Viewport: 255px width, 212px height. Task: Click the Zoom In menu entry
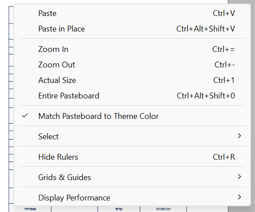click(132, 49)
